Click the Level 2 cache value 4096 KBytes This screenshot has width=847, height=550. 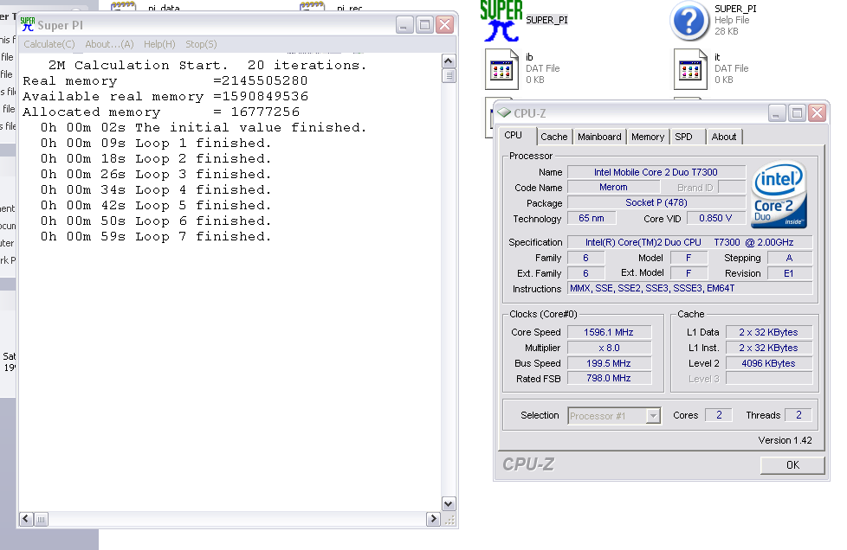pos(769,363)
